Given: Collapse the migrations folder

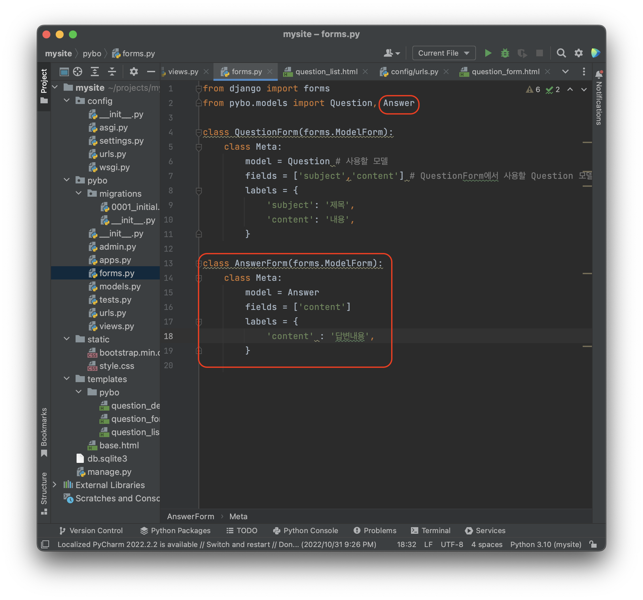Looking at the screenshot, I should click(79, 193).
